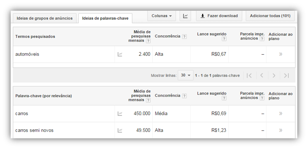
Task: Open the Mostrar linhas 30 dropdown
Action: click(x=186, y=75)
